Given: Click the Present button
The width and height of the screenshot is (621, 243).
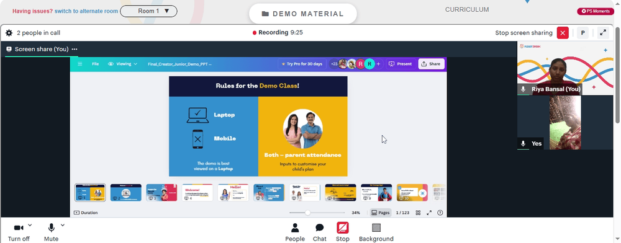Looking at the screenshot, I should (400, 64).
